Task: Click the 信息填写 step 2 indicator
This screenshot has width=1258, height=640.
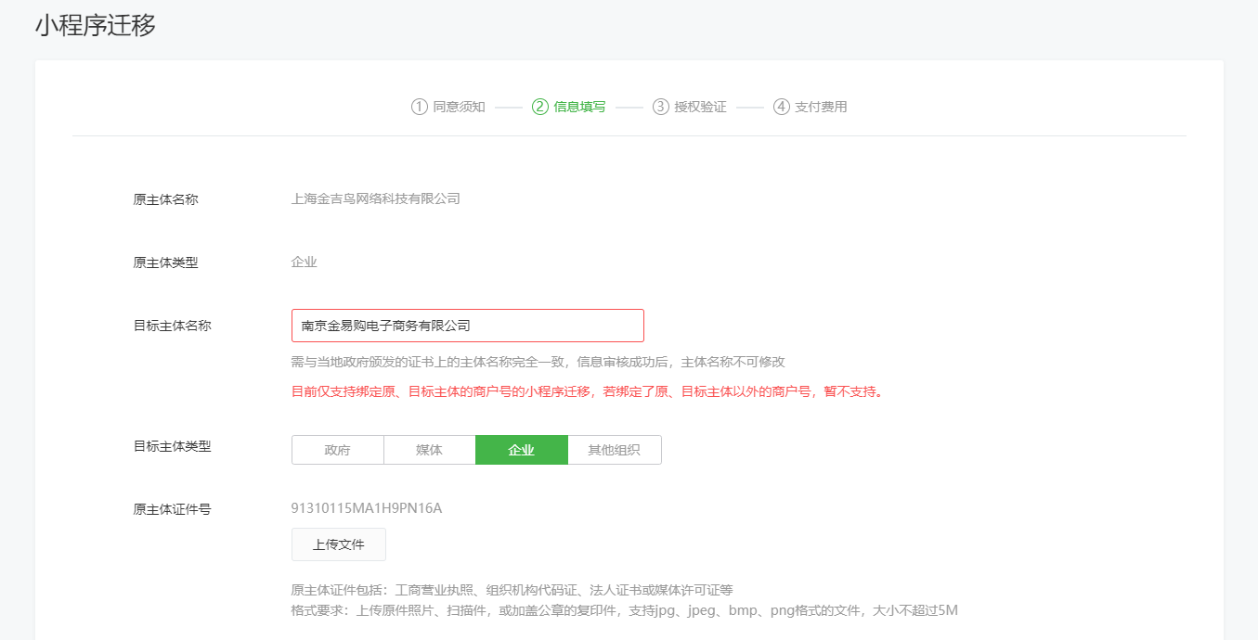Action: pyautogui.click(x=569, y=107)
